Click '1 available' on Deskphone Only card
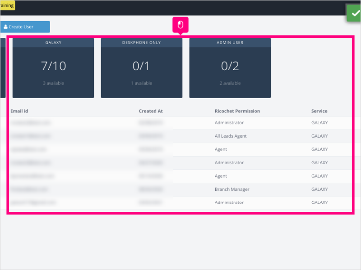This screenshot has width=361, height=270. click(142, 83)
